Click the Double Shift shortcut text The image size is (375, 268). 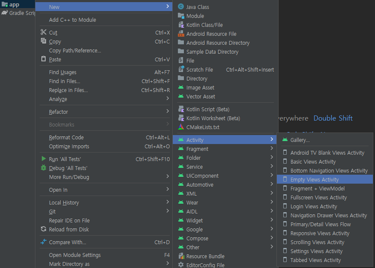[333, 118]
